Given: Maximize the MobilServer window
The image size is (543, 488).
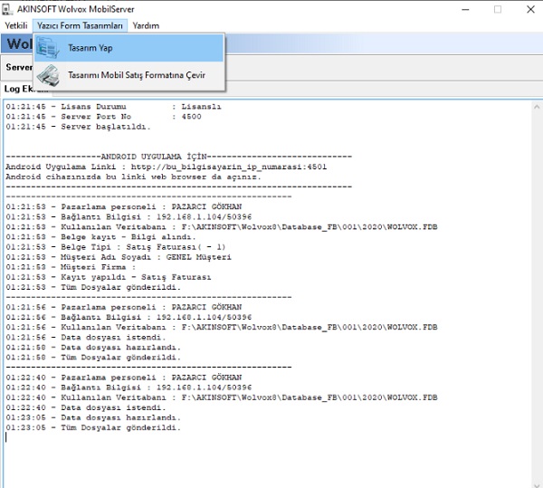Looking at the screenshot, I should (x=498, y=10).
